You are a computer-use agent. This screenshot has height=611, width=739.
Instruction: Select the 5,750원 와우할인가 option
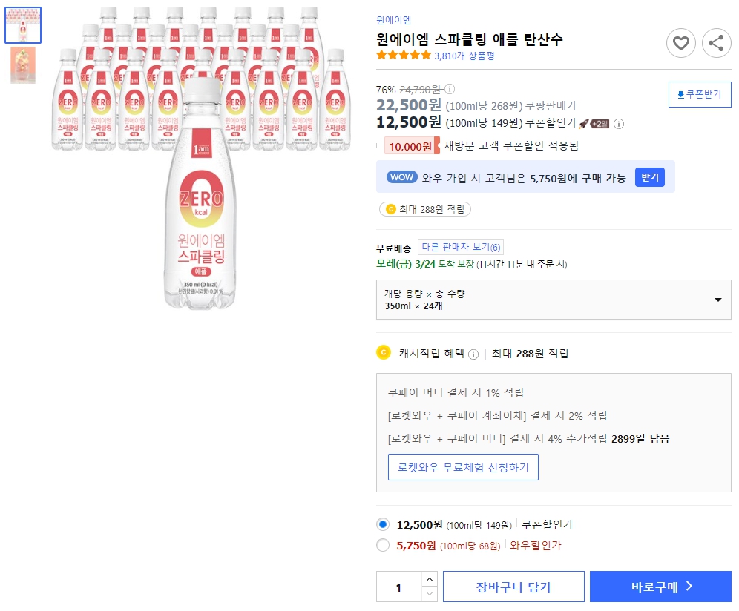point(383,546)
